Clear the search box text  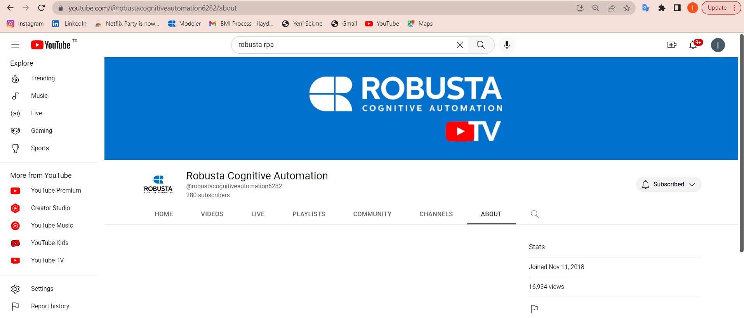459,45
